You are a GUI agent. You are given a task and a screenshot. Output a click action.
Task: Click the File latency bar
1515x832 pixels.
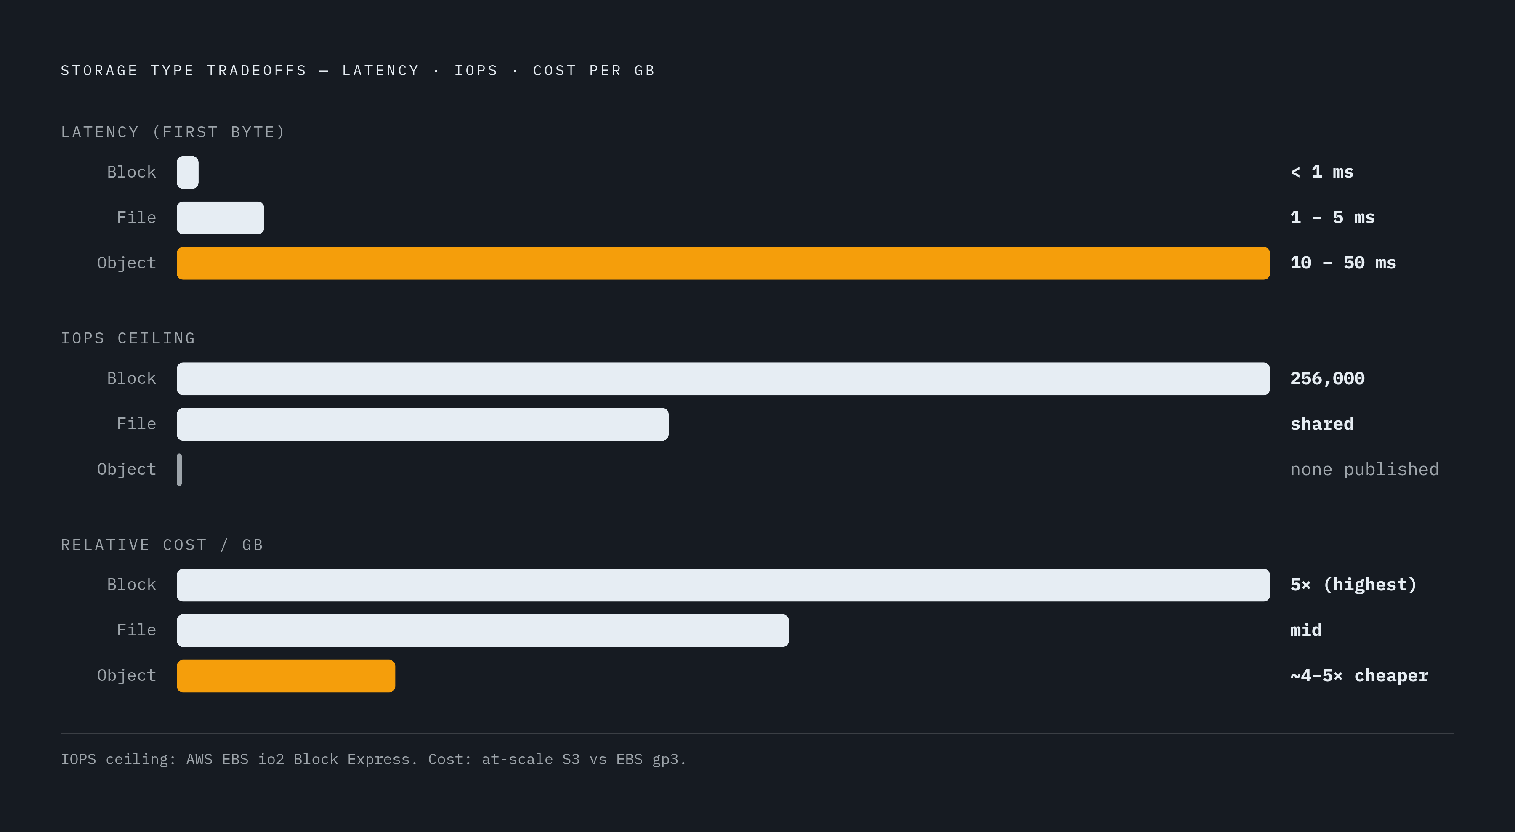coord(220,218)
